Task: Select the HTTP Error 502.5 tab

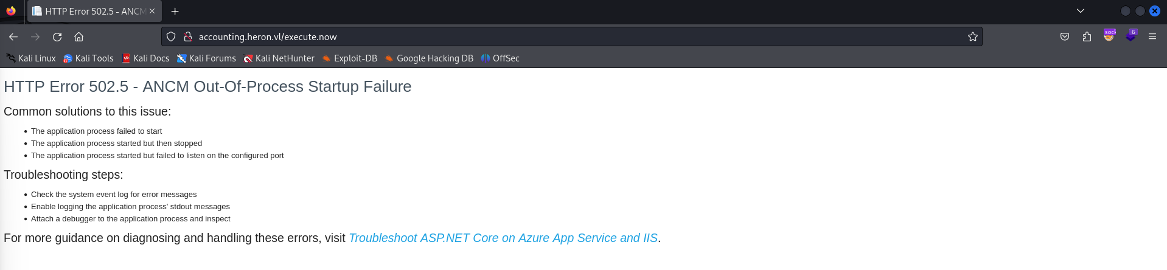Action: [x=91, y=11]
